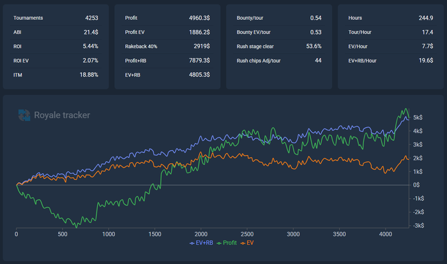The width and height of the screenshot is (447, 264).
Task: Click the 4000 x-axis tick label
Action: point(386,235)
